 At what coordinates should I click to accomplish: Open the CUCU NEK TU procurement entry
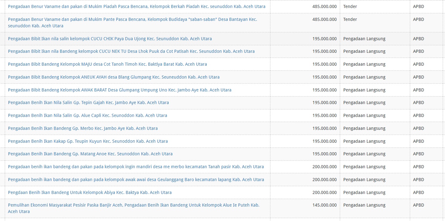pyautogui.click(x=131, y=51)
